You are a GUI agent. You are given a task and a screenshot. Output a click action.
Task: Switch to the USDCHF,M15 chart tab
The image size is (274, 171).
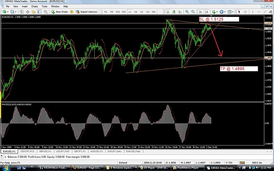click(x=27, y=151)
